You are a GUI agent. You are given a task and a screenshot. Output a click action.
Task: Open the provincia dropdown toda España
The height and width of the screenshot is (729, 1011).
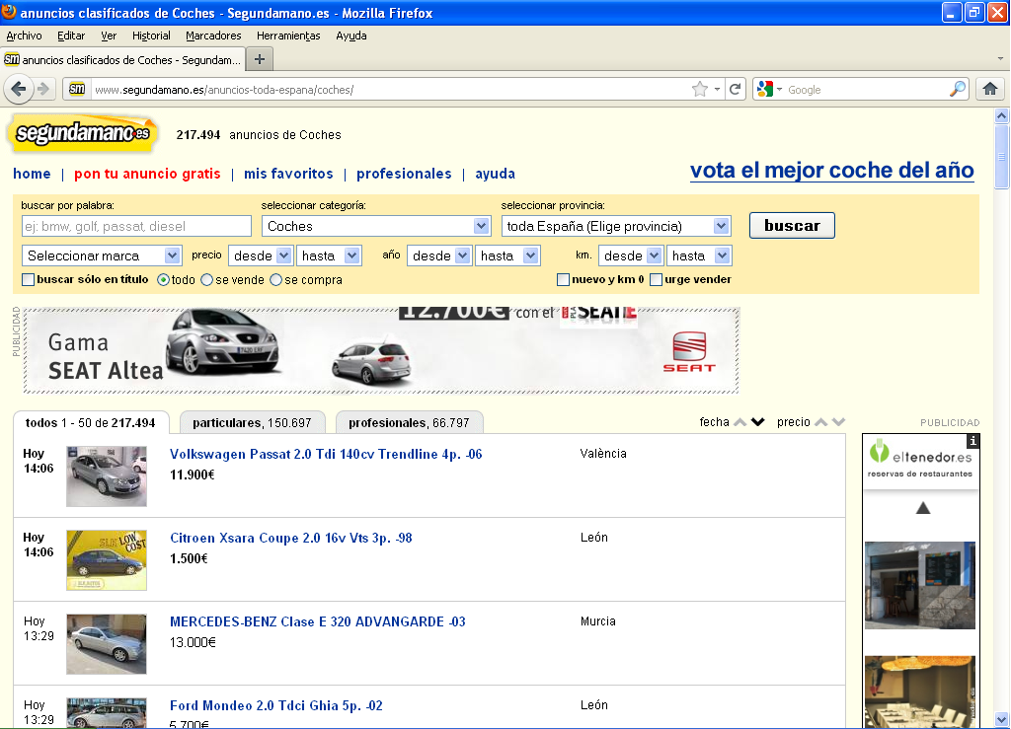click(x=616, y=226)
